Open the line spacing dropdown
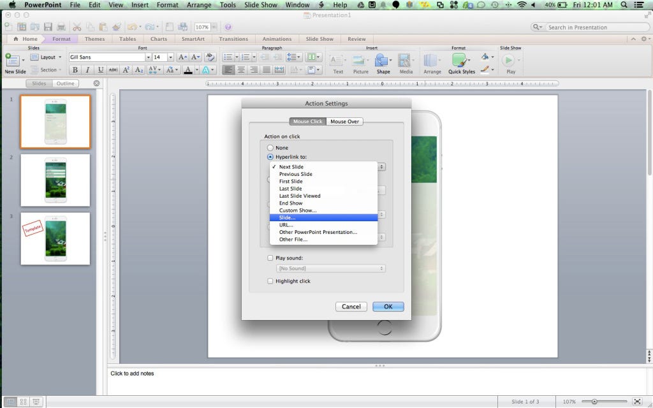 pyautogui.click(x=293, y=57)
